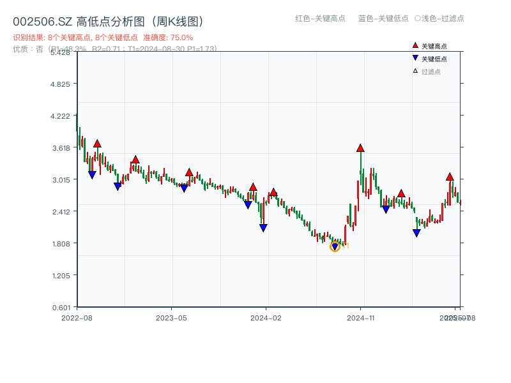The width and height of the screenshot is (511, 383).
Task: Click the 0.601 y-axis label
Action: [61, 308]
